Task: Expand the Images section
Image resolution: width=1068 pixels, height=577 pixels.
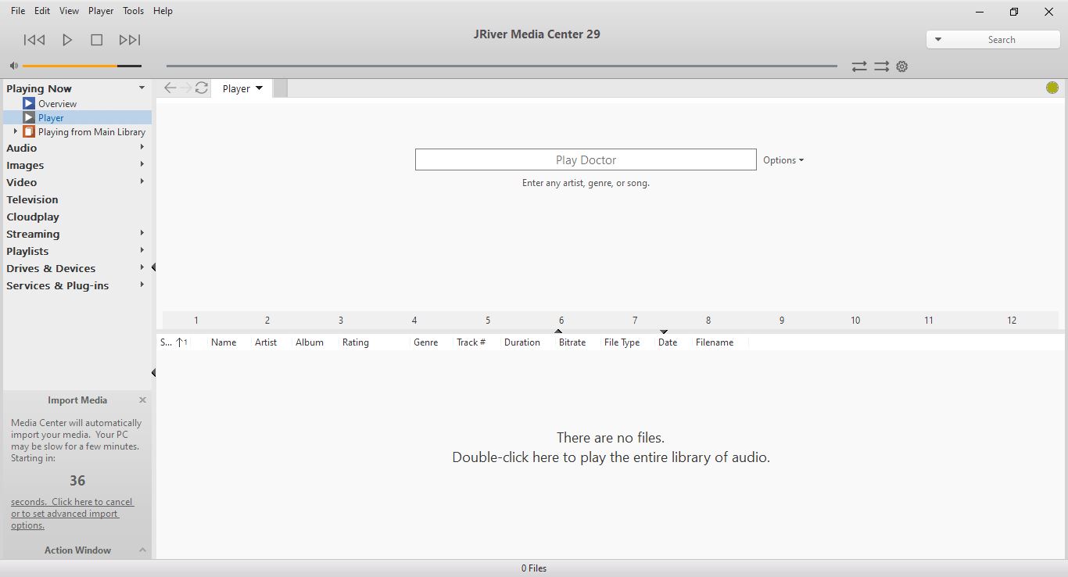Action: 142,164
